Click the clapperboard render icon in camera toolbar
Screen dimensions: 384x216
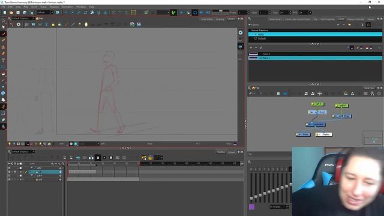click(139, 25)
